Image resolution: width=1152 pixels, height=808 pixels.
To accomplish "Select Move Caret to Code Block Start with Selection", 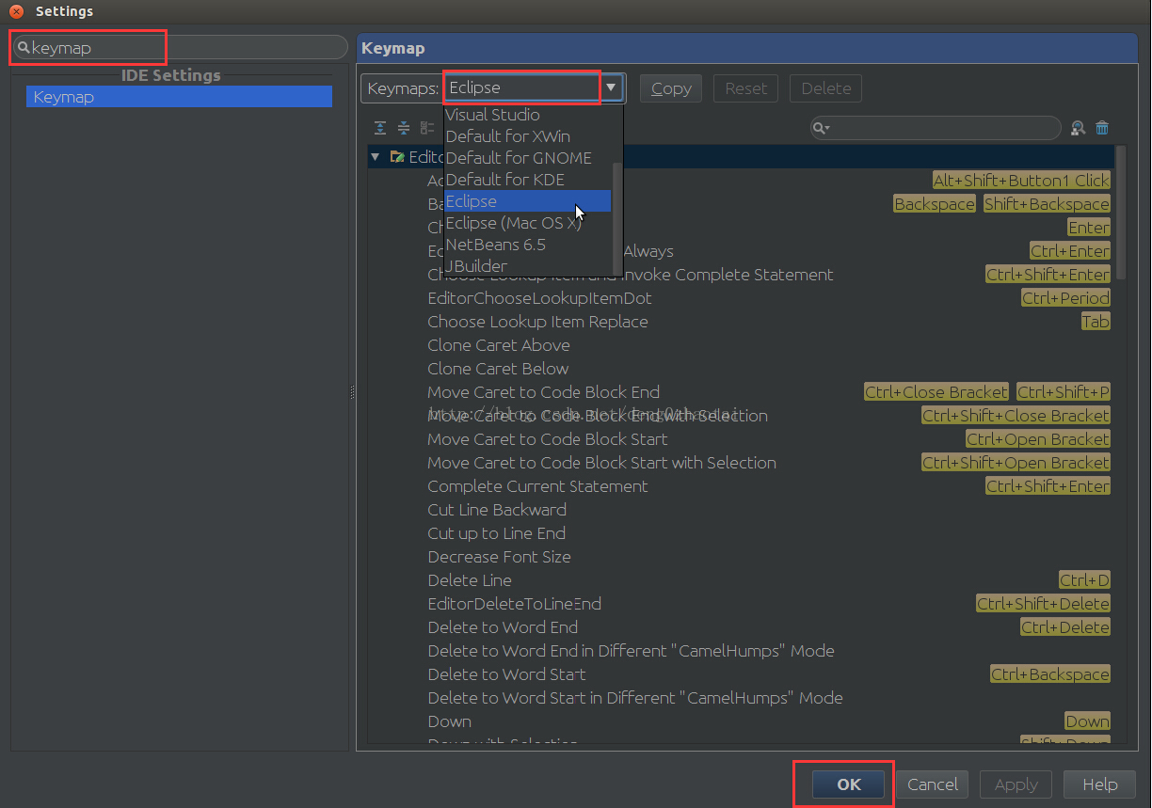I will tap(601, 463).
